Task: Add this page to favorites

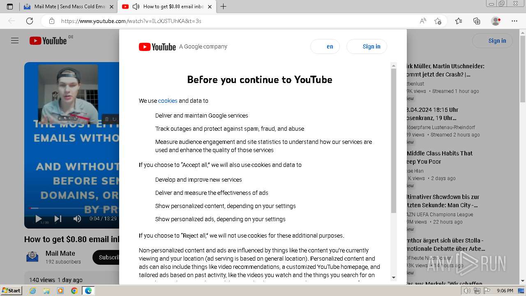Action: click(x=438, y=21)
